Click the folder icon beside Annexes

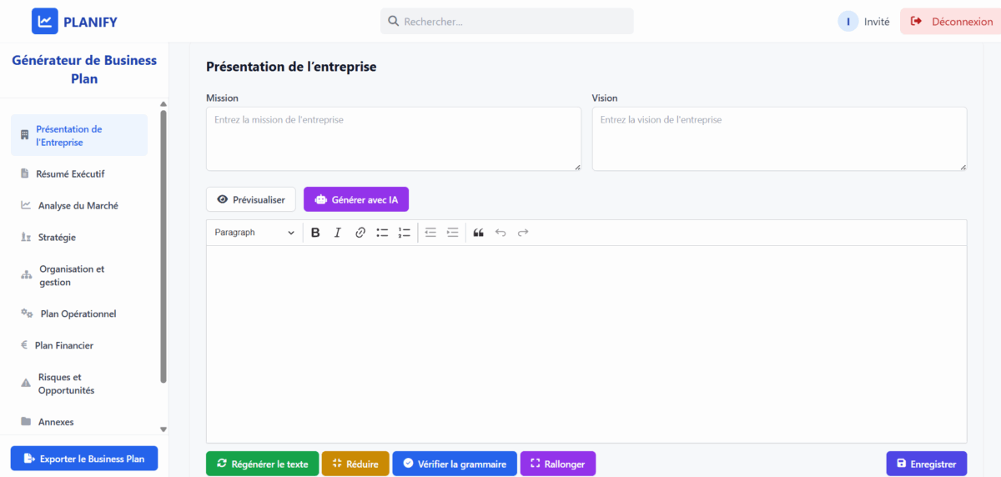[25, 422]
